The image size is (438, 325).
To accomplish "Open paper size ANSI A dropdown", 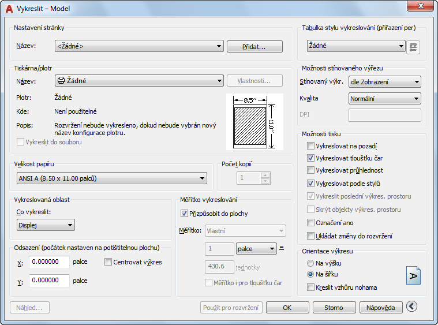I will tap(112, 178).
